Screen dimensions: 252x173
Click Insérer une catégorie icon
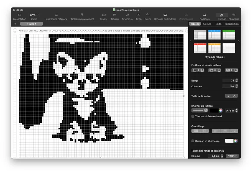[x=56, y=15]
